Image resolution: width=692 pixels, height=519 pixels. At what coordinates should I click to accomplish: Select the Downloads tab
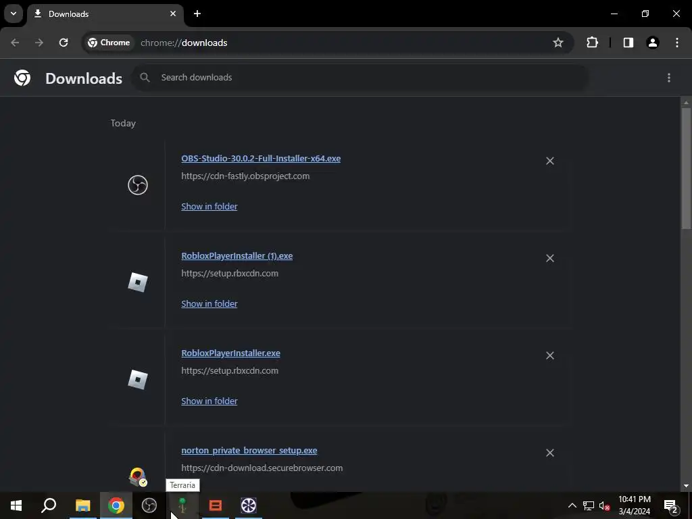(x=105, y=14)
